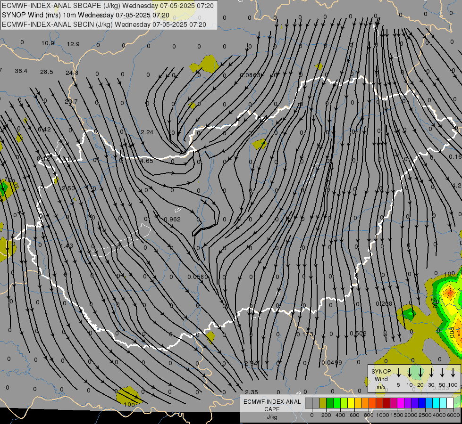Click the 0.0580 value on the map
This screenshot has width=462, height=424.
tap(198, 277)
